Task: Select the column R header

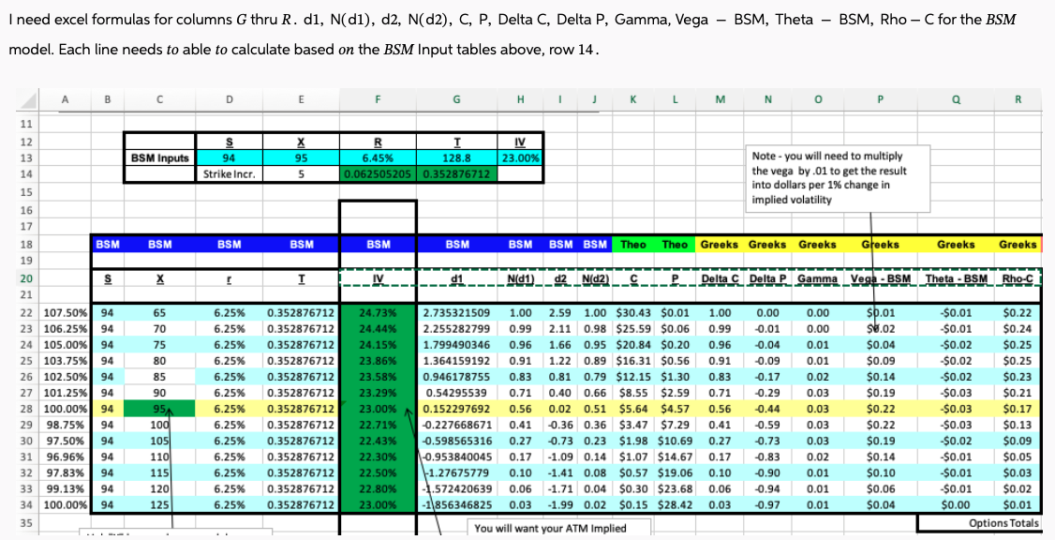Action: [1017, 99]
